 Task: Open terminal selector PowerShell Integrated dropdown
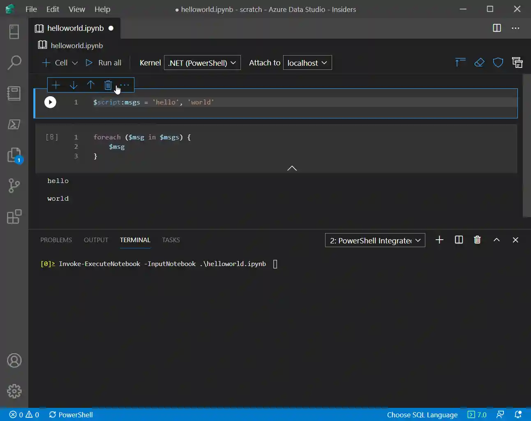(x=375, y=241)
